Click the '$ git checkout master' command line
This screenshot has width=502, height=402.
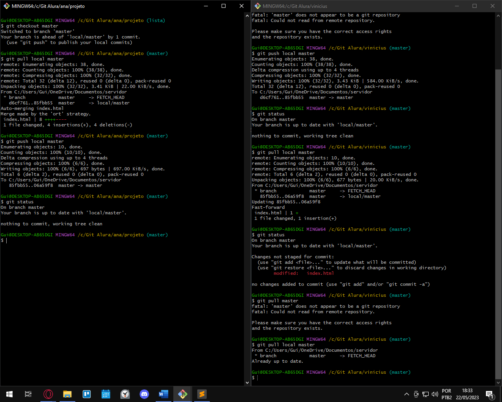tap(29, 26)
